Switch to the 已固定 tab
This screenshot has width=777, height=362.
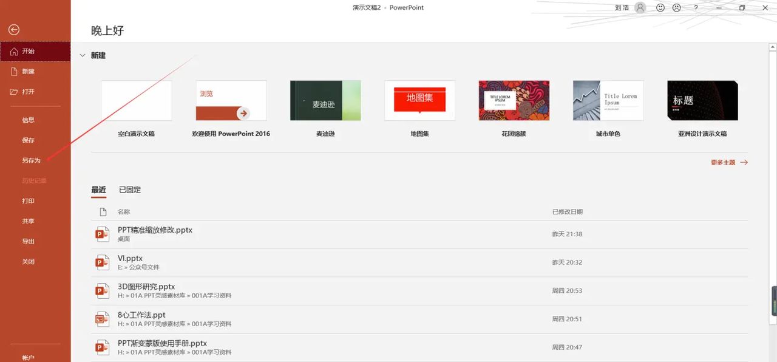(x=129, y=189)
